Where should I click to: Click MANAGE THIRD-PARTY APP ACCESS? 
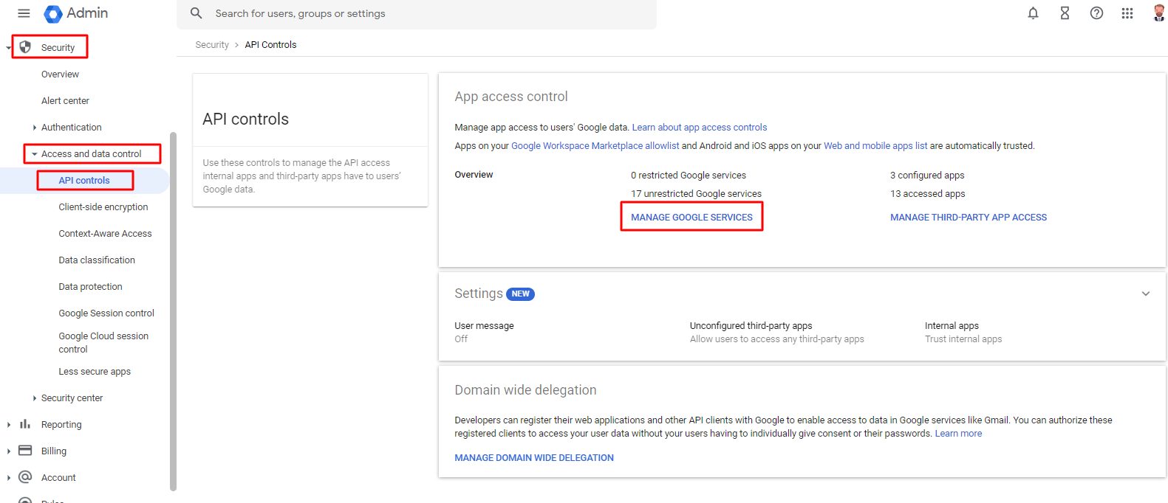969,218
